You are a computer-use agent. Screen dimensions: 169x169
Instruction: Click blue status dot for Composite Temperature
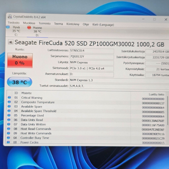(x=9, y=102)
